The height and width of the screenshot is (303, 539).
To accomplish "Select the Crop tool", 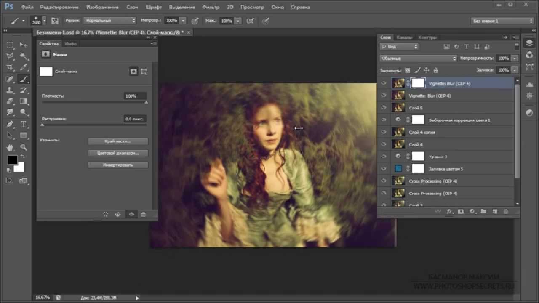I will 10,67.
